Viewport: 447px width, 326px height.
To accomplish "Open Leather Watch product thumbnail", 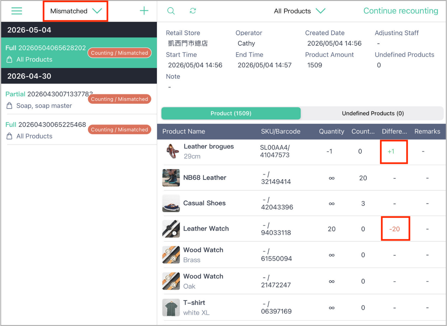I will pos(171,229).
